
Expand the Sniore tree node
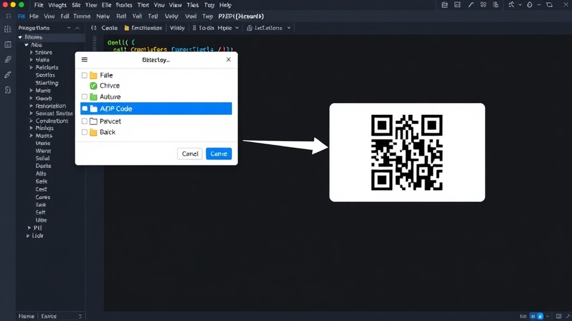pyautogui.click(x=31, y=52)
